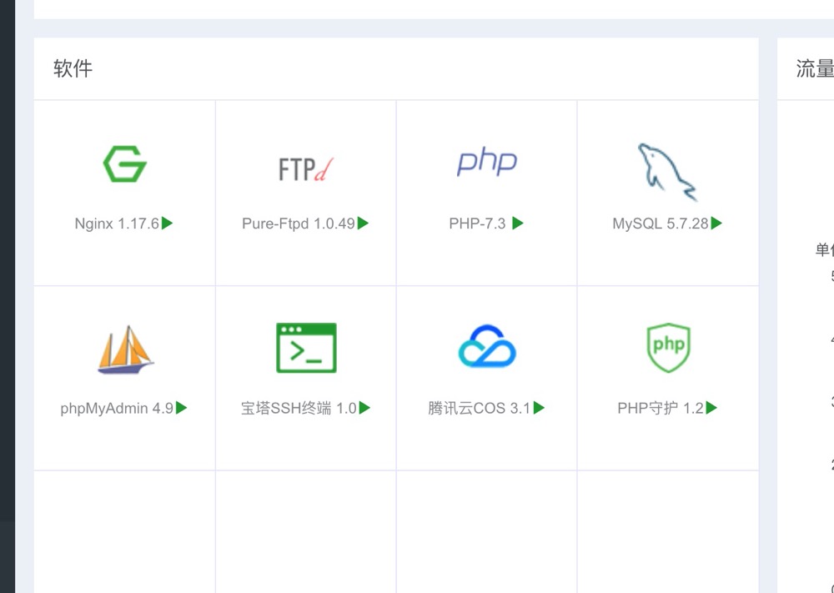This screenshot has height=593, width=834.
Task: Click the green arrow next to Pure-Ftpd 1.0.49
Action: pyautogui.click(x=363, y=223)
